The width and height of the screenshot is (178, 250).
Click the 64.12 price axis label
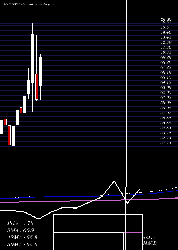pos(166,82)
